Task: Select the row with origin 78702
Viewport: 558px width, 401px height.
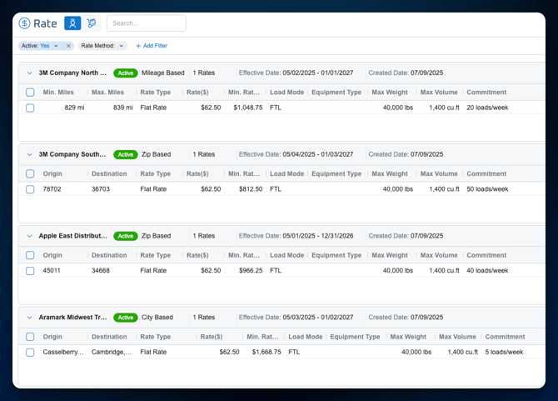Action: pos(30,189)
